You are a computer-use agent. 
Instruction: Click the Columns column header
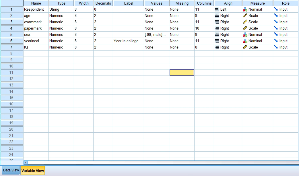(x=204, y=3)
